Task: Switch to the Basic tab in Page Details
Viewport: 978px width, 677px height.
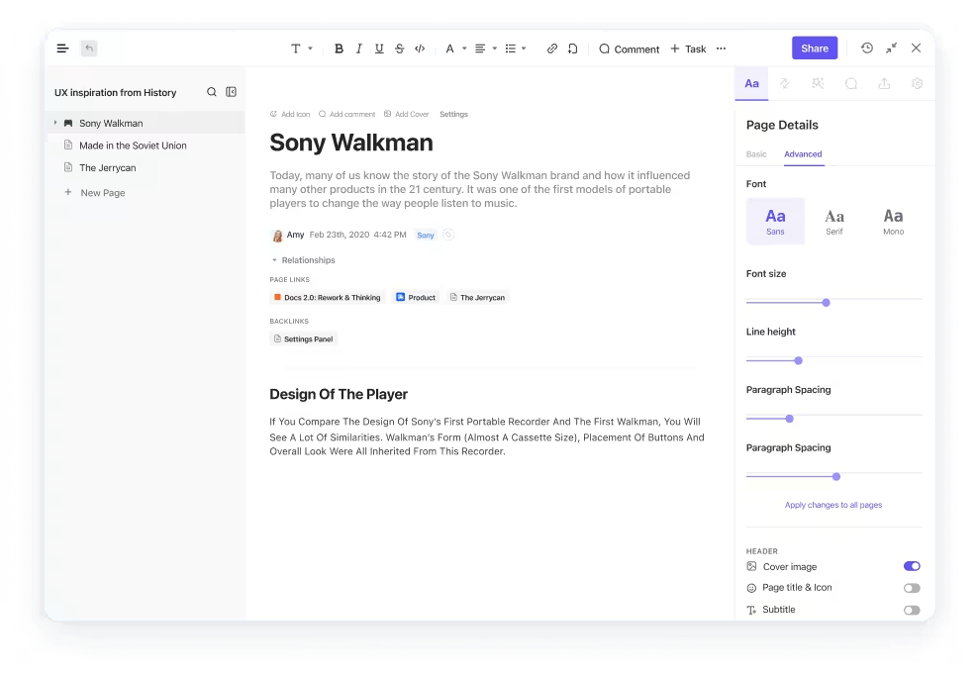Action: tap(756, 154)
